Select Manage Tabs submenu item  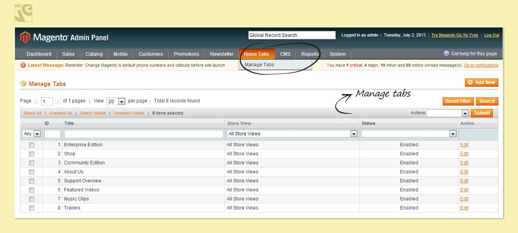click(259, 65)
